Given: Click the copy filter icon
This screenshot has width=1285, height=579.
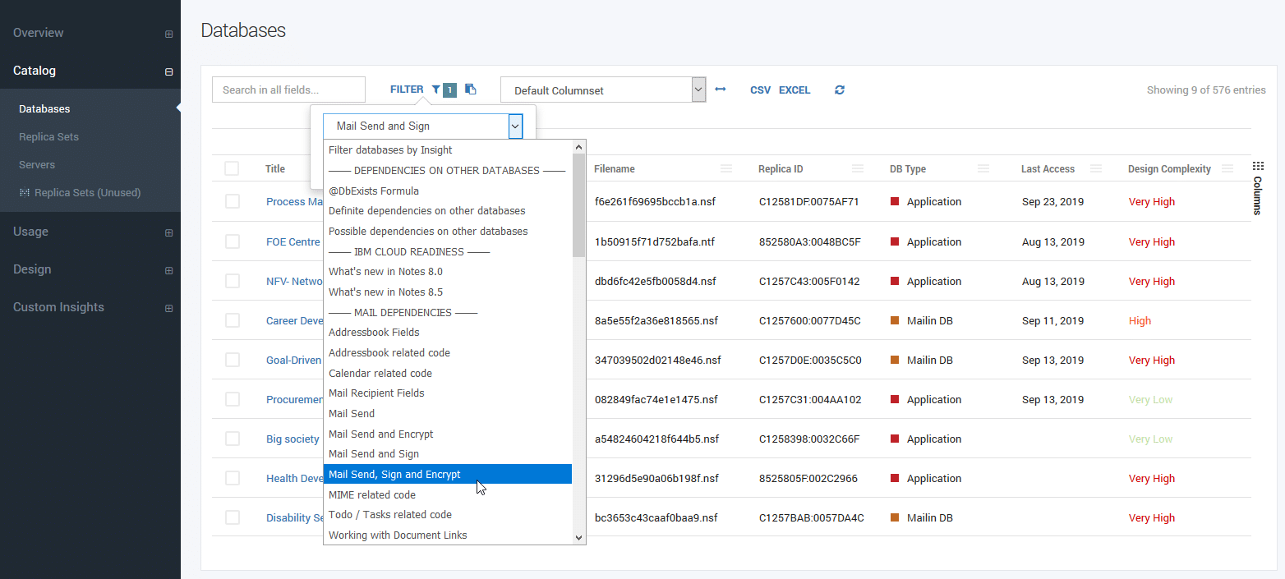Looking at the screenshot, I should coord(470,90).
